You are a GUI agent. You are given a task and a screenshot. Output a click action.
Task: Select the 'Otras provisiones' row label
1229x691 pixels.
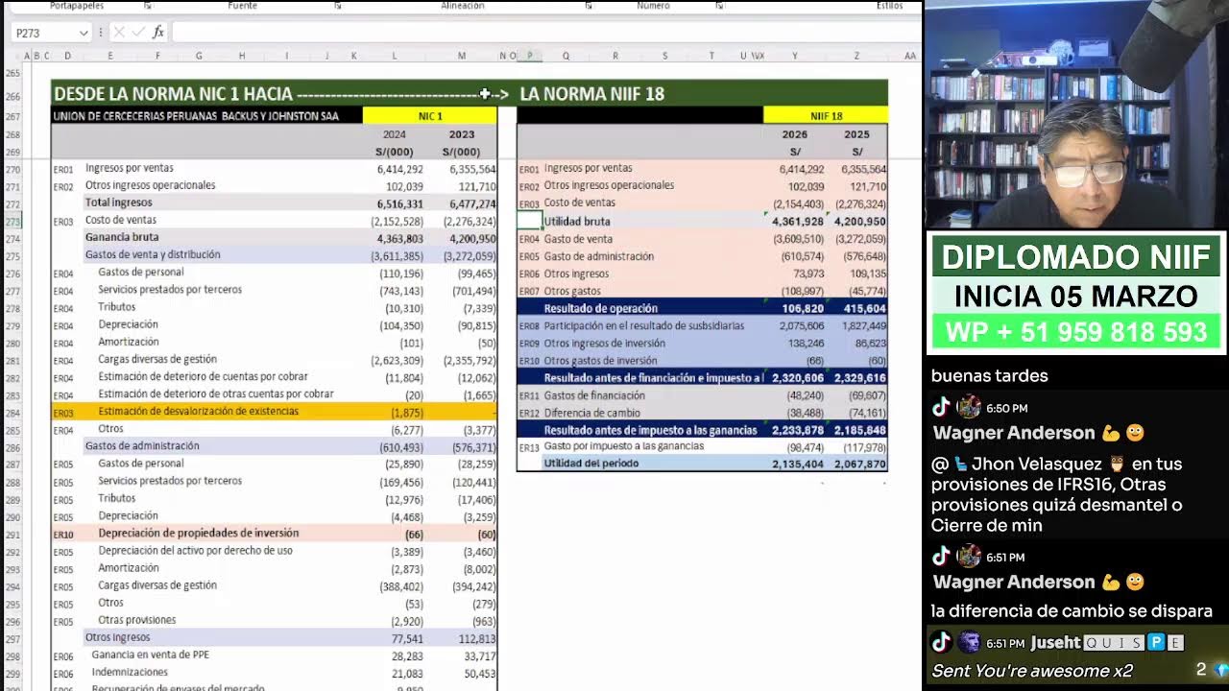(x=136, y=620)
